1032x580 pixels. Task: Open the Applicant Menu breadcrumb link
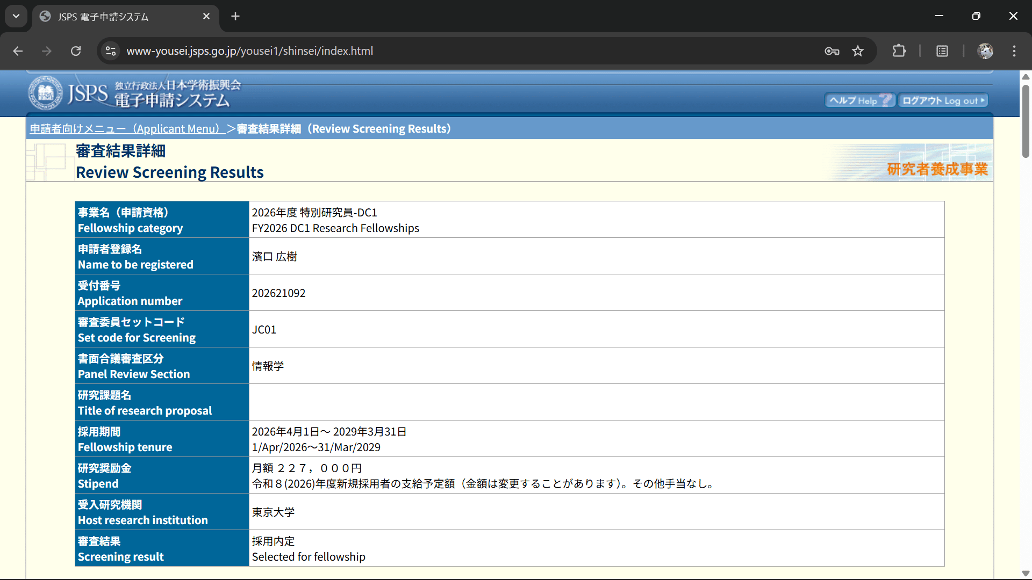(x=127, y=129)
